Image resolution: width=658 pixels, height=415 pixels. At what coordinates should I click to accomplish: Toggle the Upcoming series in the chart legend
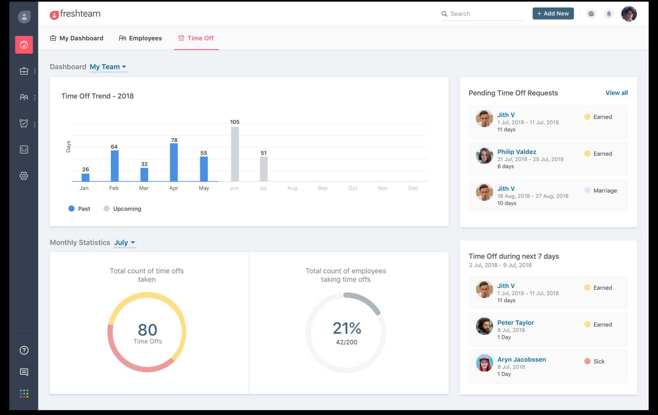(x=122, y=208)
